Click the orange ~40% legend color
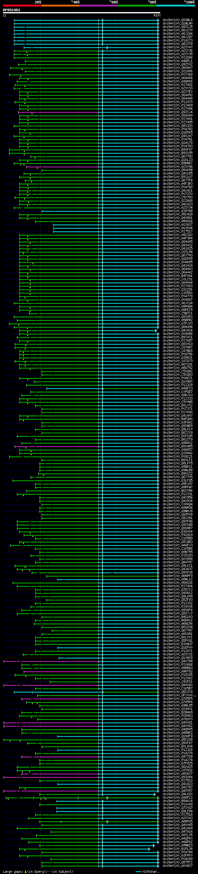 click(61, 6)
